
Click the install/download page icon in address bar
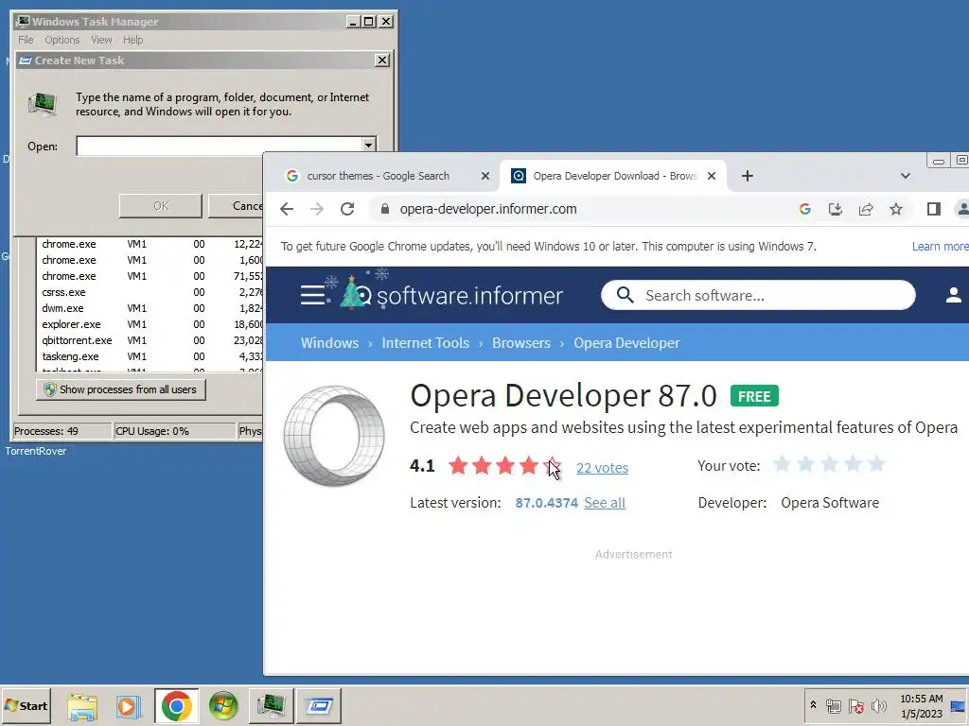835,209
